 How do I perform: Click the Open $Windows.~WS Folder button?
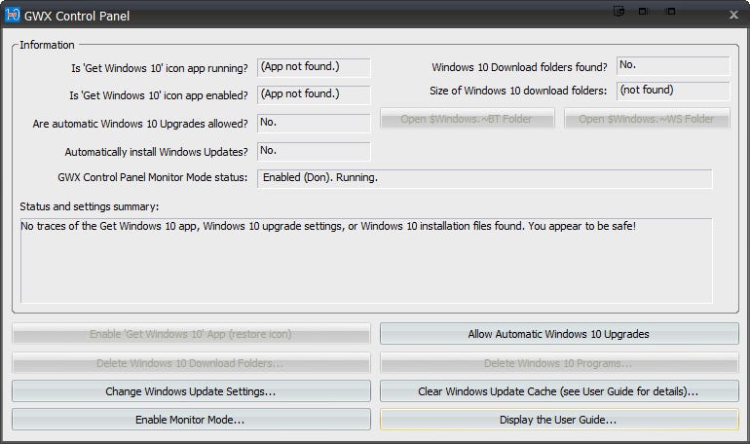click(x=647, y=119)
